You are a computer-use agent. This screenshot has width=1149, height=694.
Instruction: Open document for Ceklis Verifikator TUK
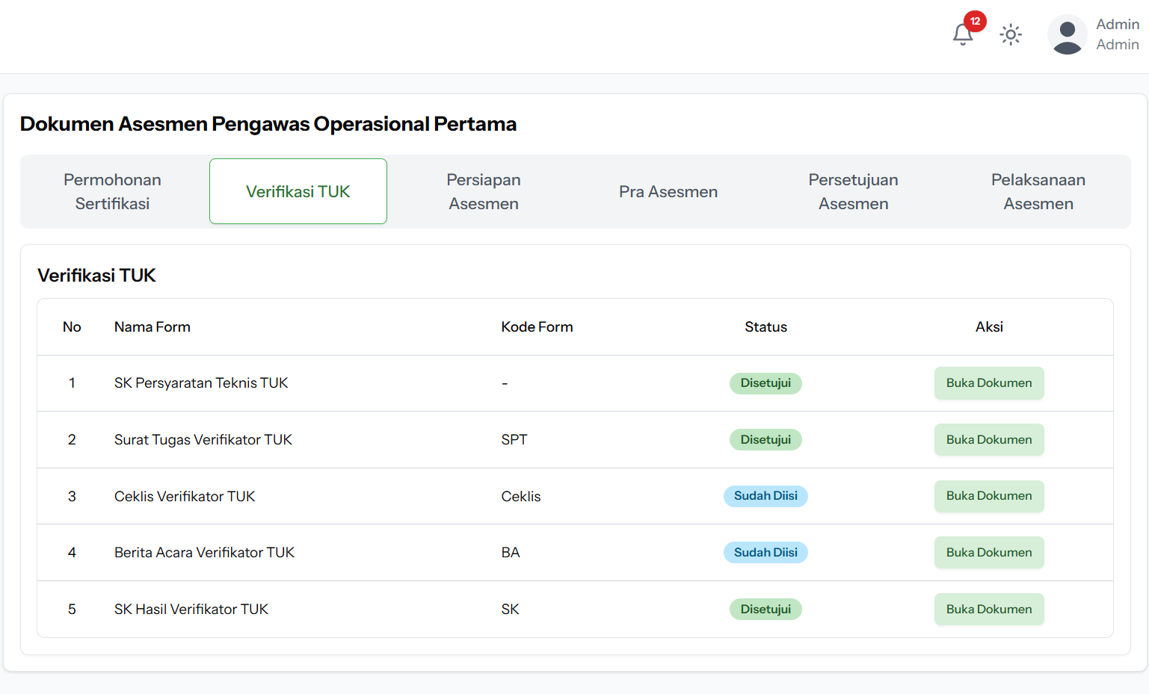[989, 496]
